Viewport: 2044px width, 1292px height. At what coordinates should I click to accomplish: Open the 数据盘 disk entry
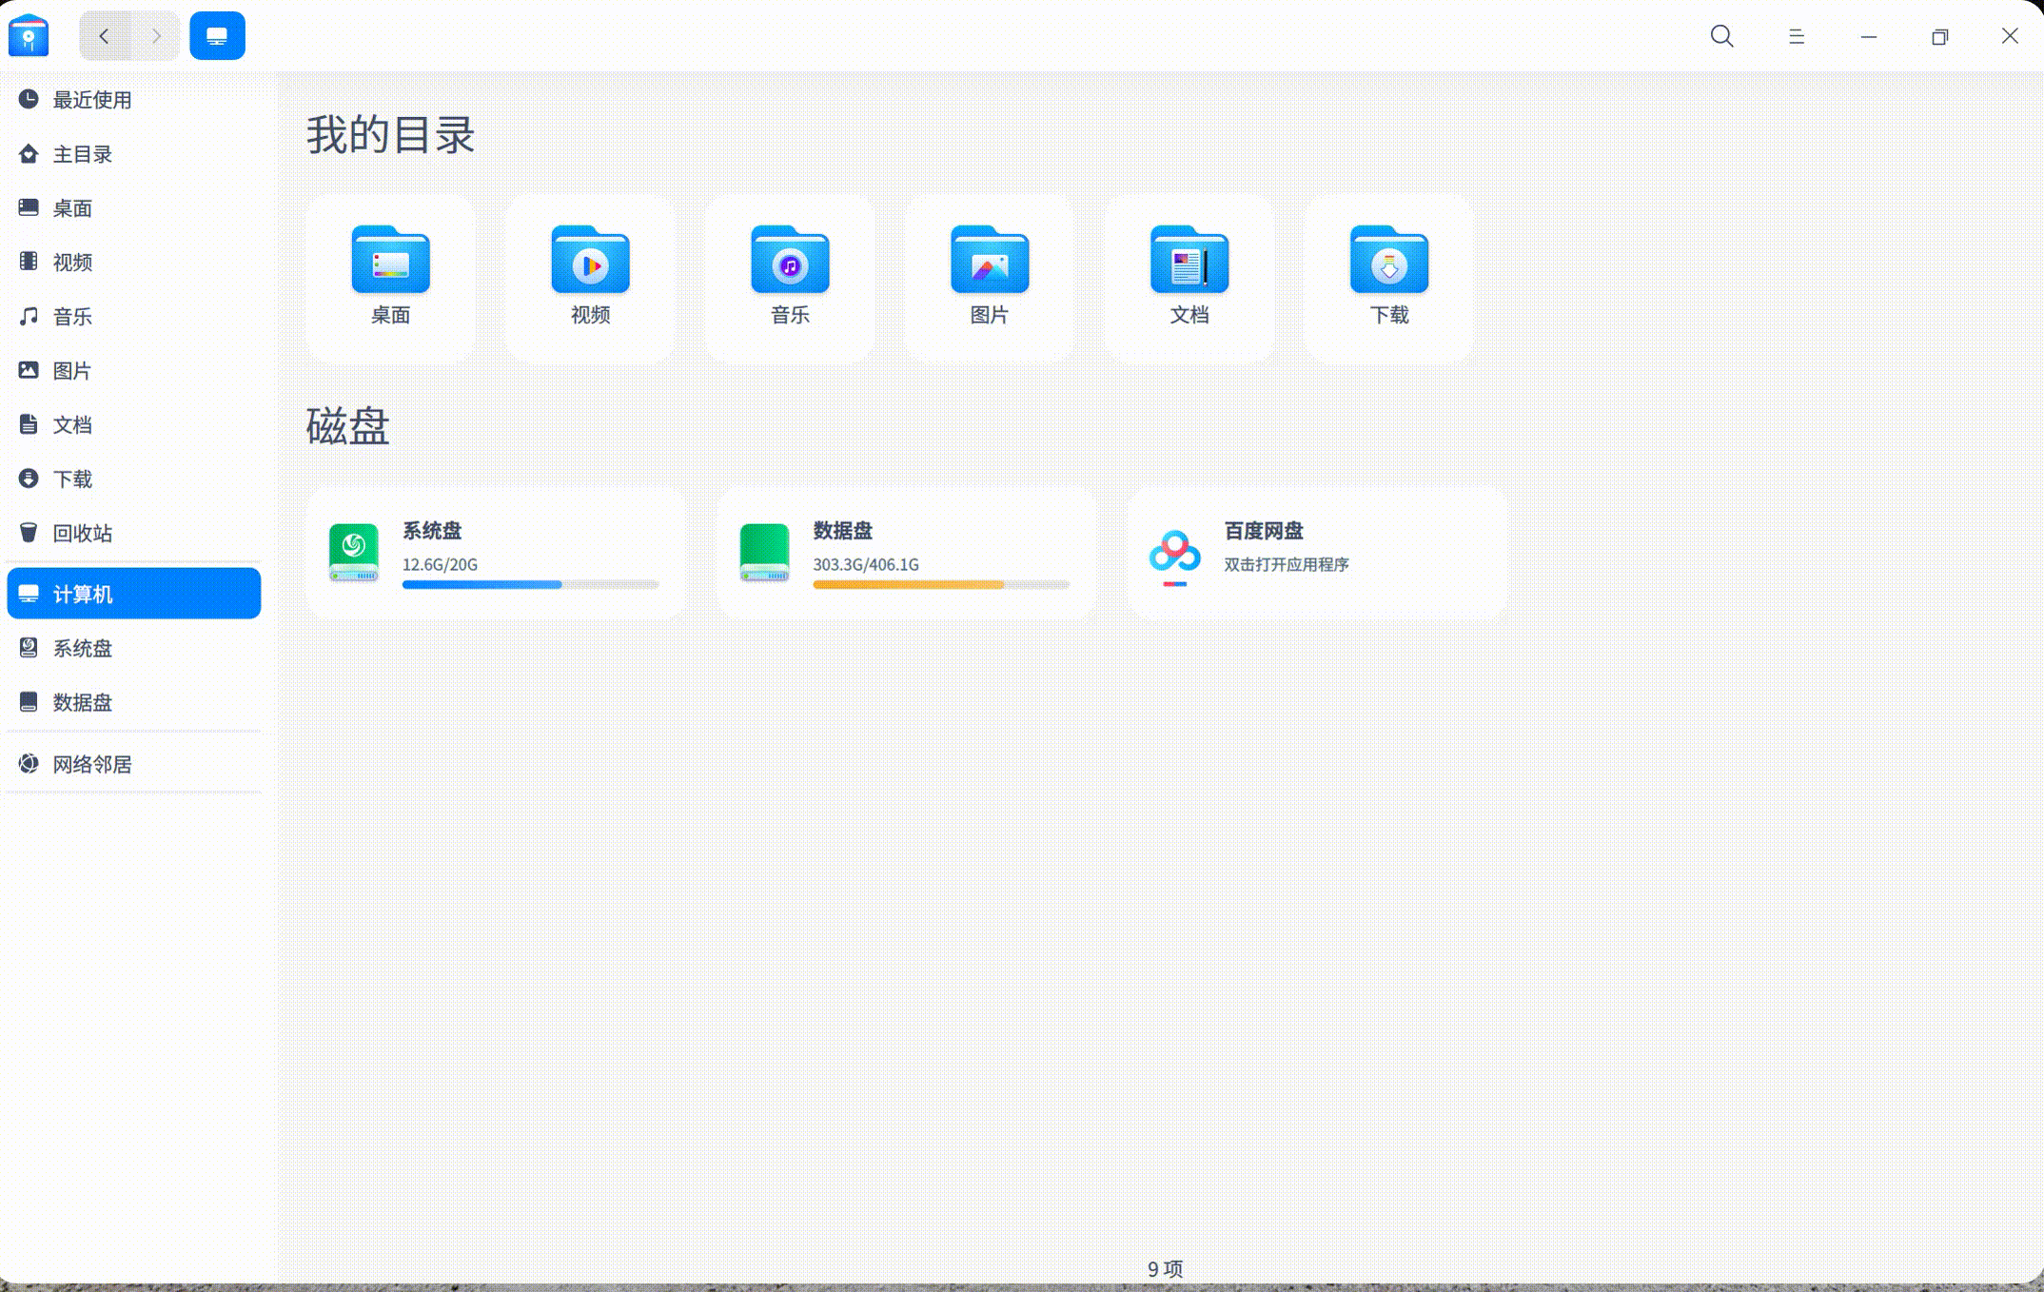pyautogui.click(x=906, y=552)
